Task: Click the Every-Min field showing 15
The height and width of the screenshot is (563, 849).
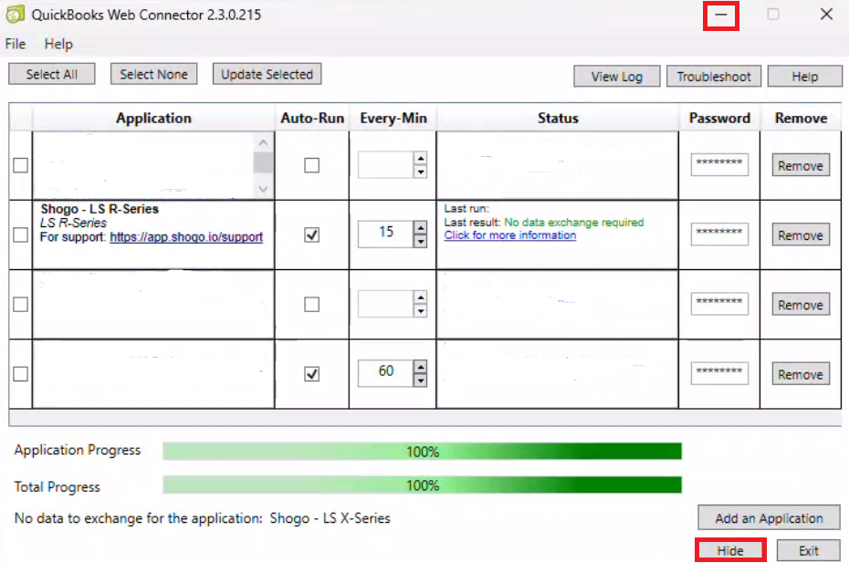Action: click(386, 234)
